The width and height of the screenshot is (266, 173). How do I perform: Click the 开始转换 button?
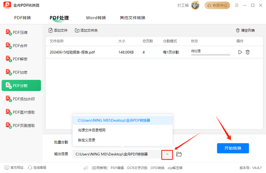click(233, 148)
